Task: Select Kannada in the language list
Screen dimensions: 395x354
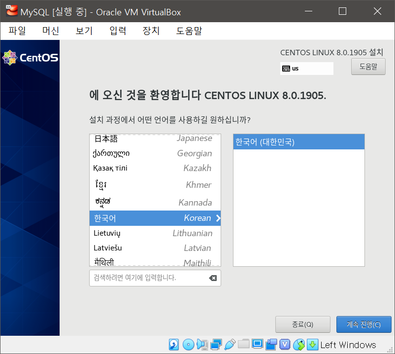Action: (x=155, y=202)
